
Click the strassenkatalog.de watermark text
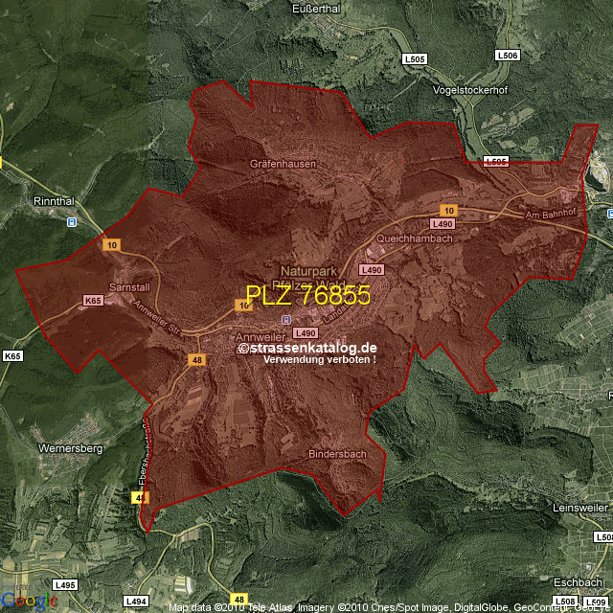(x=308, y=348)
